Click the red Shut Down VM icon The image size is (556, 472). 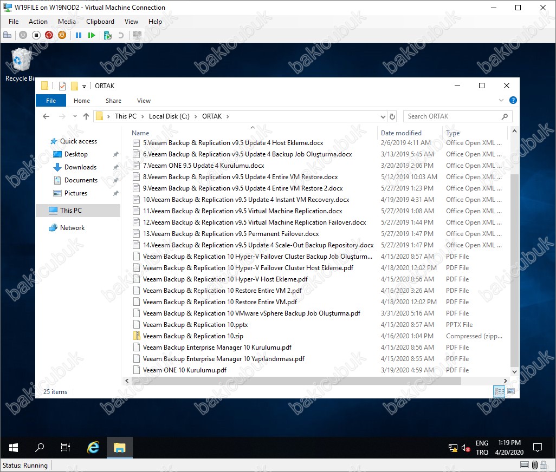click(x=49, y=35)
